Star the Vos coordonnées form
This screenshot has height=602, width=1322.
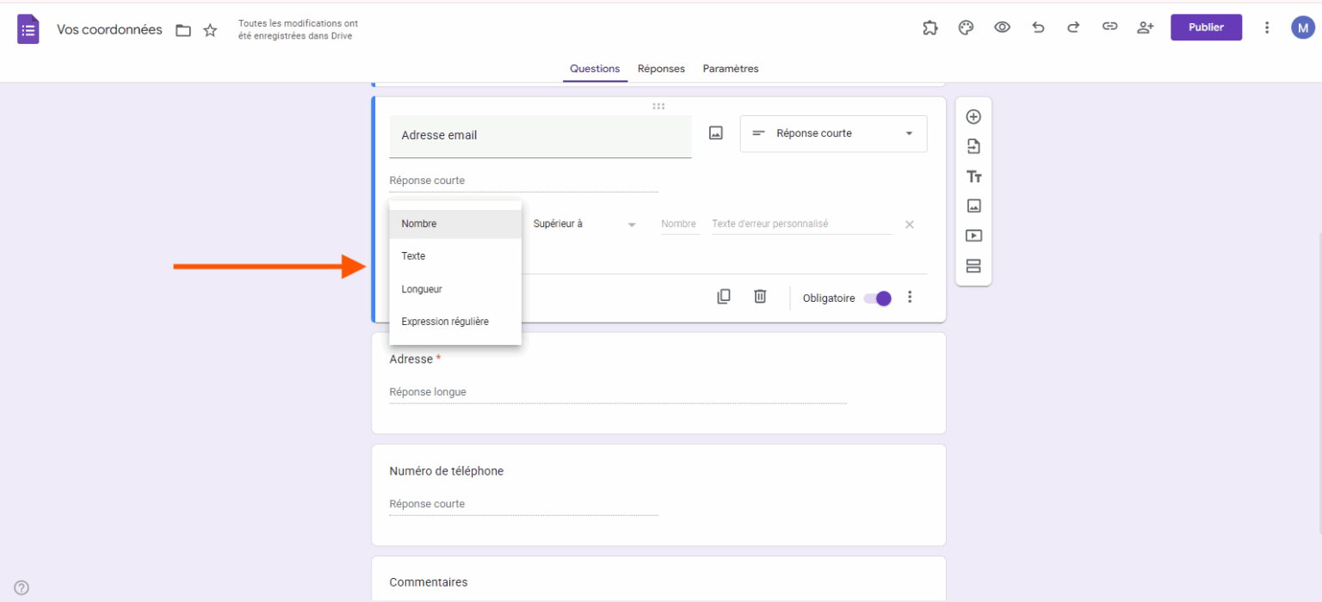point(209,29)
